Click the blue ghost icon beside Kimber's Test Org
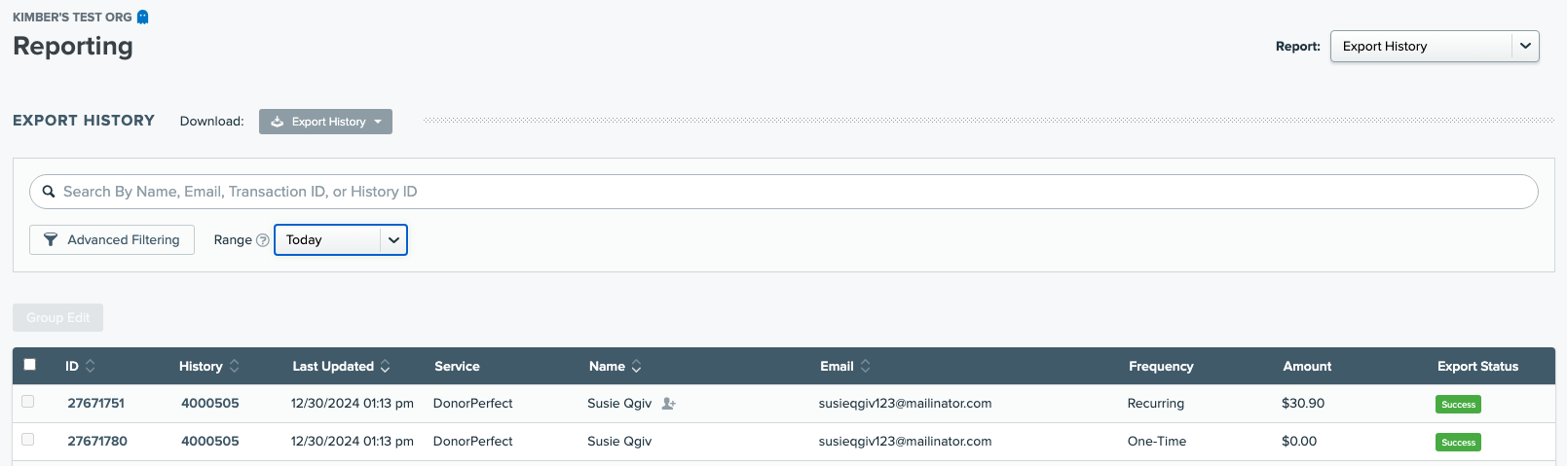The image size is (1567, 466). tap(143, 17)
